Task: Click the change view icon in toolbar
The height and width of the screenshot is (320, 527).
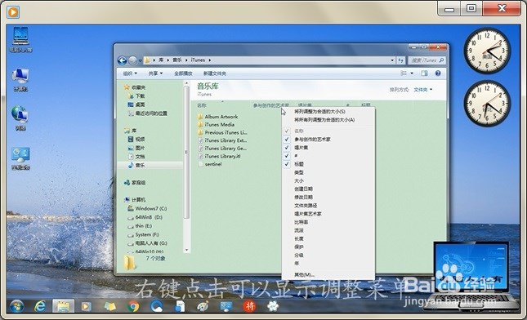Action: pos(404,73)
